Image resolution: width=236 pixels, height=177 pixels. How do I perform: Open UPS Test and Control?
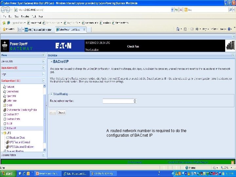(x=20, y=142)
